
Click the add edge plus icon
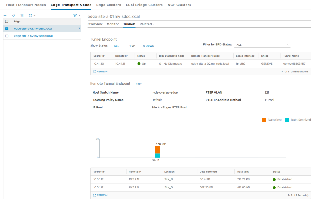point(5,15)
